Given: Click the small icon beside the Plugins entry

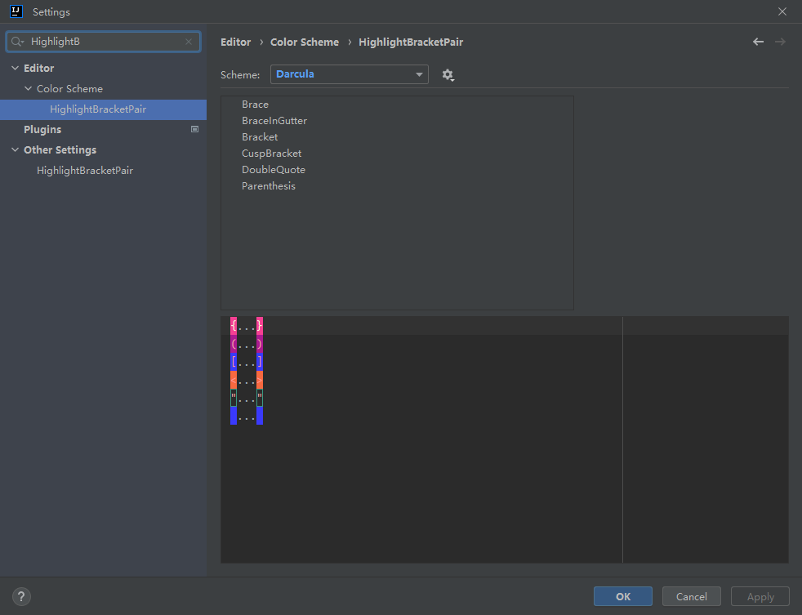Looking at the screenshot, I should click(x=194, y=129).
